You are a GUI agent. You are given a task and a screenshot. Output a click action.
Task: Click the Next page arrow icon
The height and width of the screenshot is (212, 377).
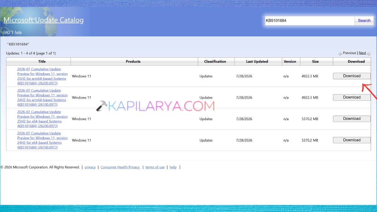[369, 54]
